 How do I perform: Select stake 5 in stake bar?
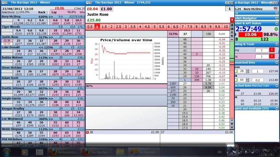coord(154,27)
